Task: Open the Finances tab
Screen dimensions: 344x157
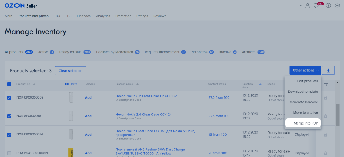Action: [84, 16]
